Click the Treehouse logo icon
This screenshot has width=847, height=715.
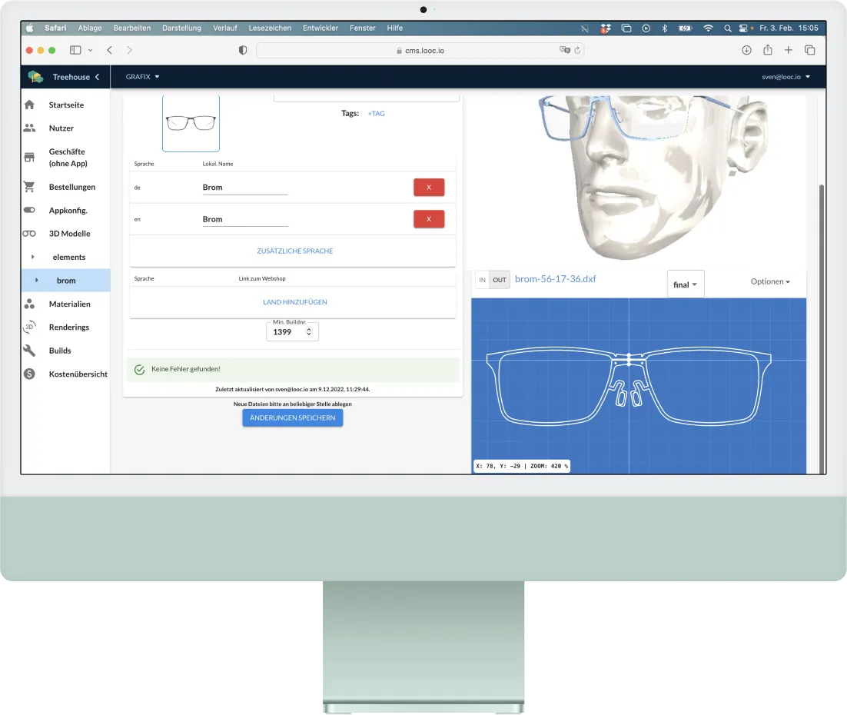point(36,77)
